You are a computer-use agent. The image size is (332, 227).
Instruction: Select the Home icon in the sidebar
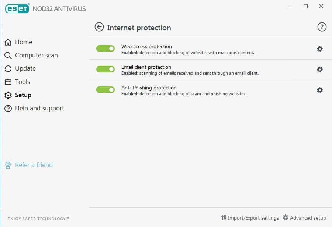(8, 42)
